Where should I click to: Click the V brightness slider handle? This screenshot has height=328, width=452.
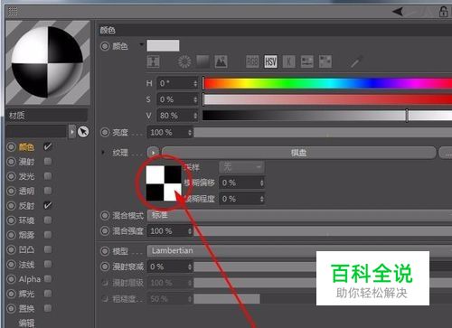pyautogui.click(x=407, y=116)
